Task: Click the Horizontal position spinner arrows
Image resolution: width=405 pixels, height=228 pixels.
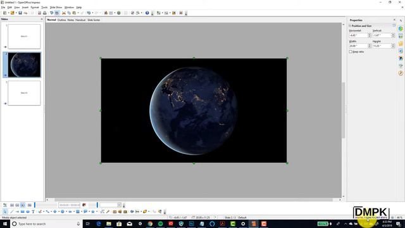Action: click(x=370, y=35)
